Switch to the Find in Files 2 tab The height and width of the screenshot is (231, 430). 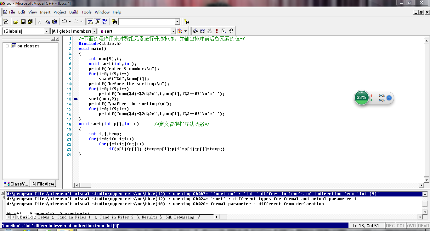(x=117, y=217)
